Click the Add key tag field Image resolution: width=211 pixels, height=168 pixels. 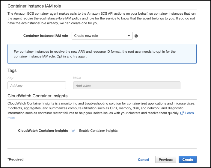37,85
